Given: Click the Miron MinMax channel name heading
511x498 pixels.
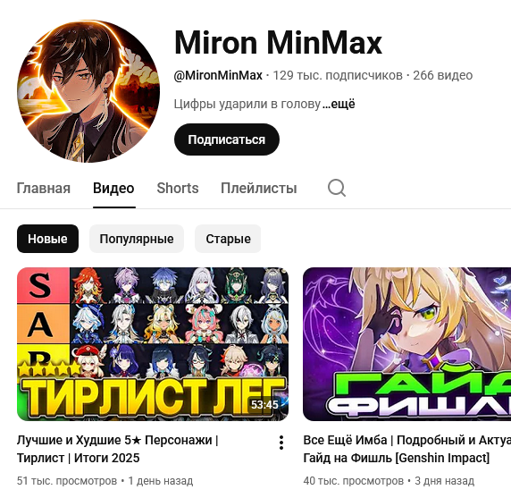Looking at the screenshot, I should point(279,43).
